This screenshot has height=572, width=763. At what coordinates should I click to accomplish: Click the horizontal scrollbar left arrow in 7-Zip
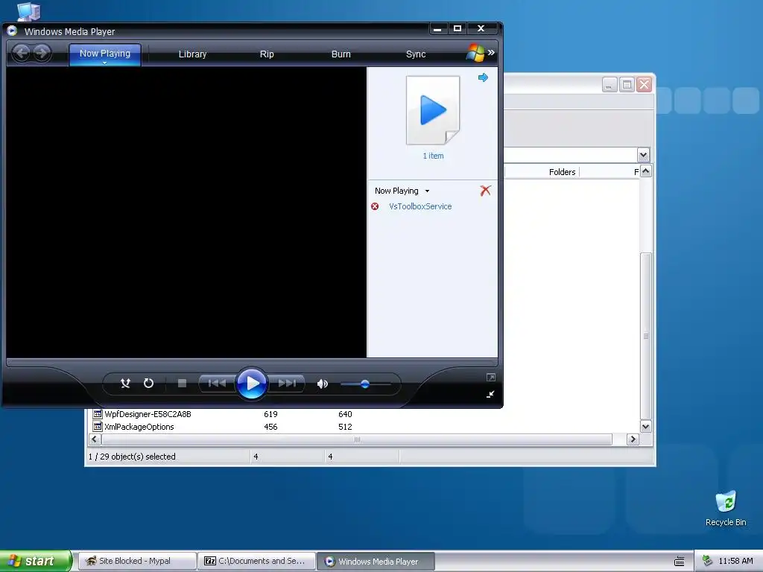(95, 439)
